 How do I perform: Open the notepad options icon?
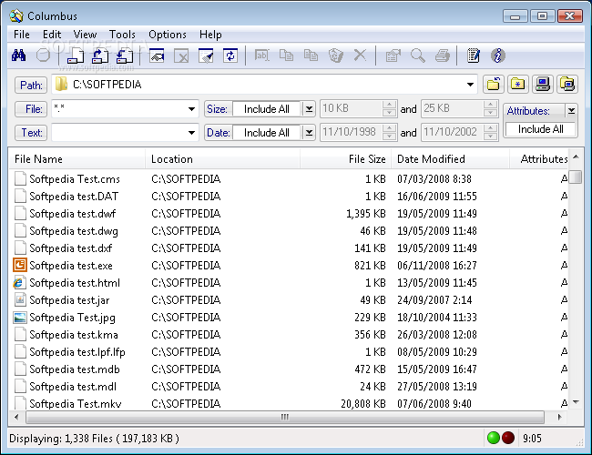[474, 56]
